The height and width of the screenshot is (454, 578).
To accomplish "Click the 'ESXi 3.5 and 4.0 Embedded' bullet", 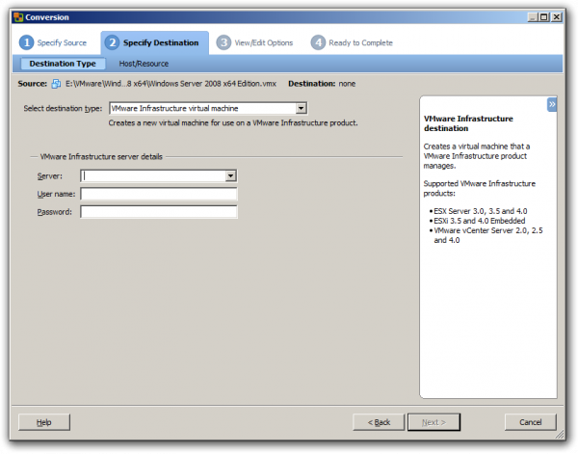I will 479,221.
